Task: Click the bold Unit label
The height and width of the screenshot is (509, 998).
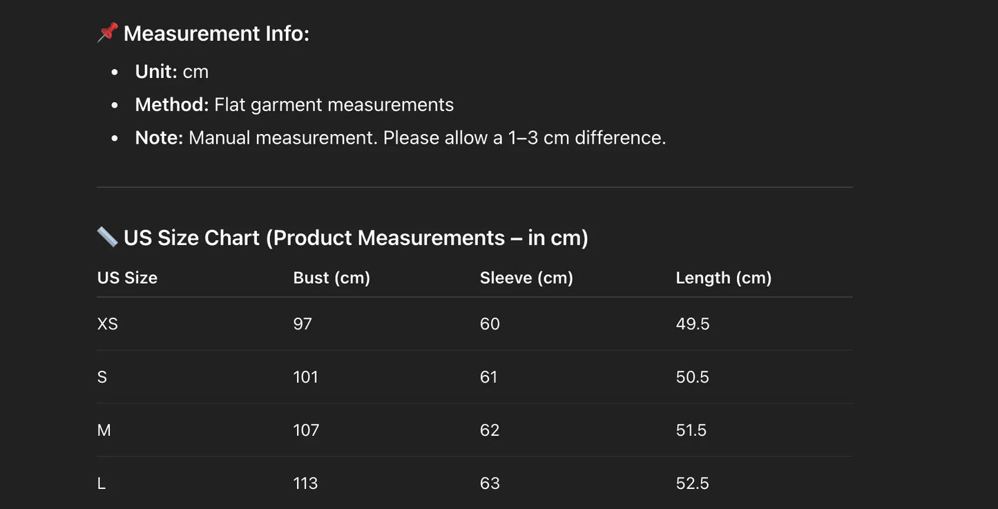Action: point(156,72)
